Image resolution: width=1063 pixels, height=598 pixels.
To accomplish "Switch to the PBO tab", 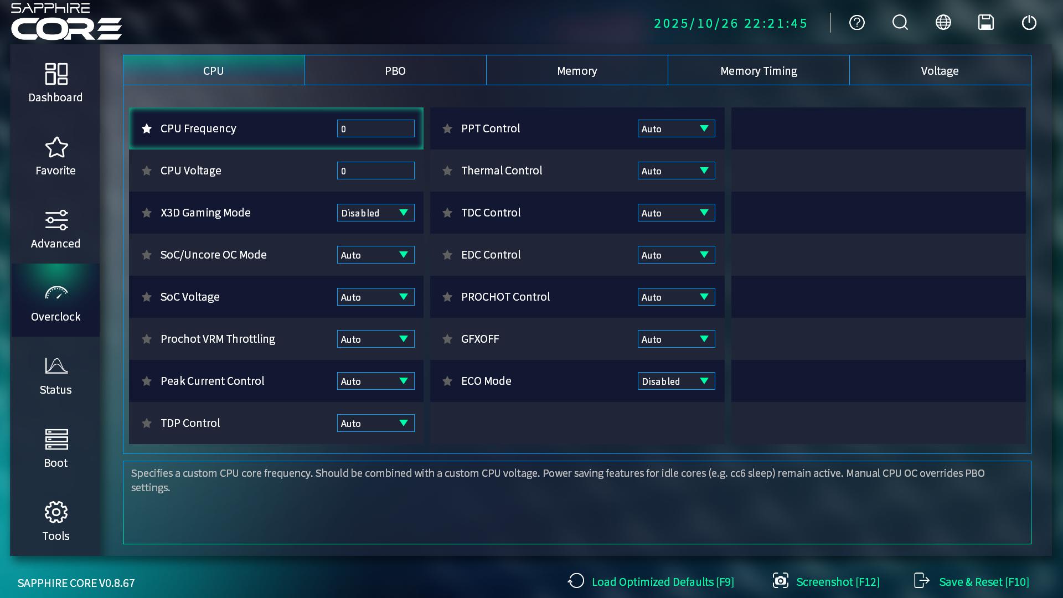I will (x=395, y=71).
